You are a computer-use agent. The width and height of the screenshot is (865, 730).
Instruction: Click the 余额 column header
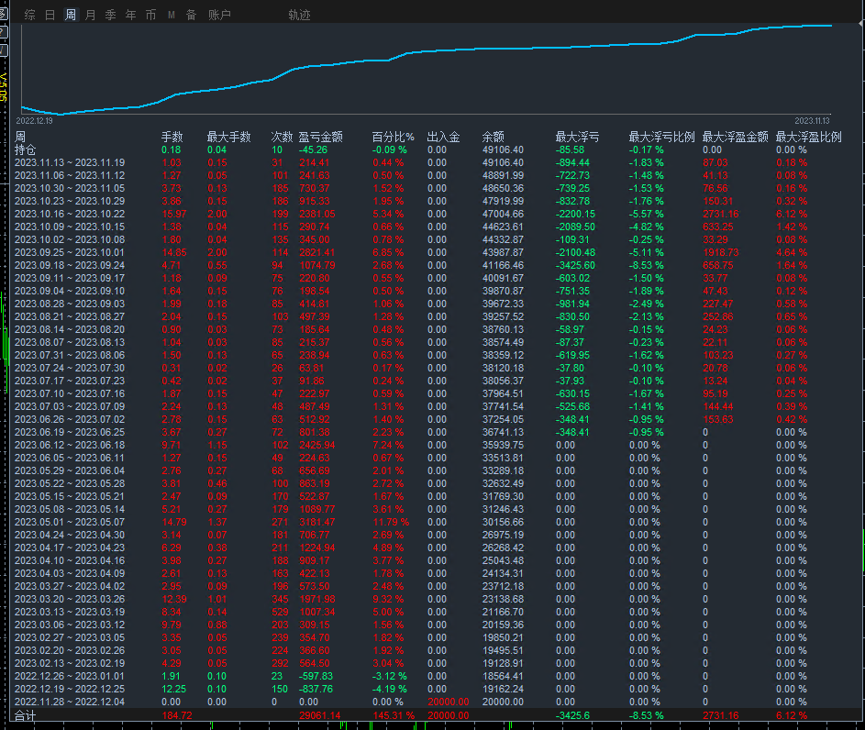[x=493, y=137]
